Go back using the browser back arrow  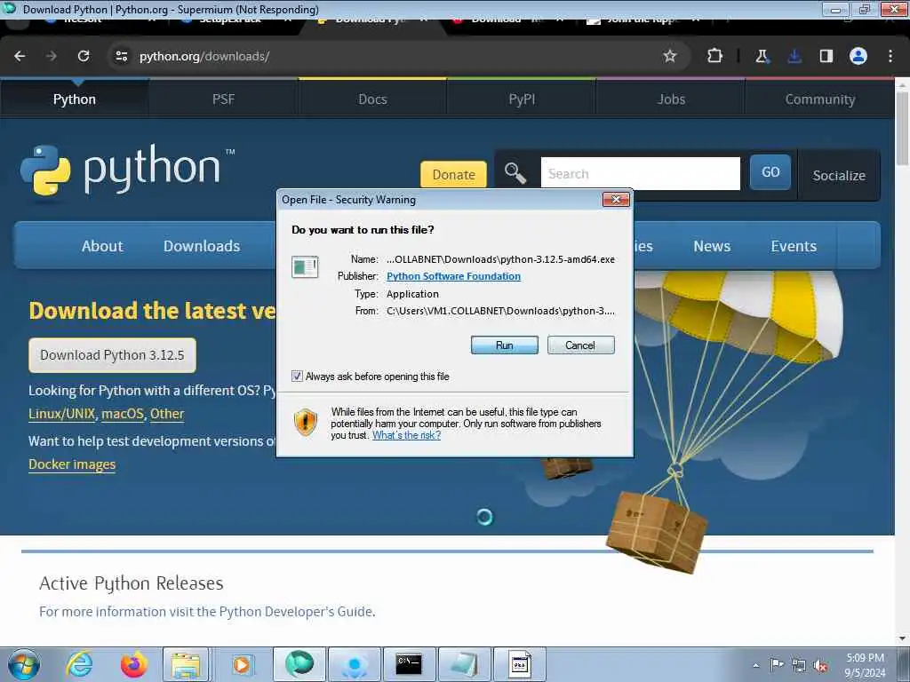point(20,56)
